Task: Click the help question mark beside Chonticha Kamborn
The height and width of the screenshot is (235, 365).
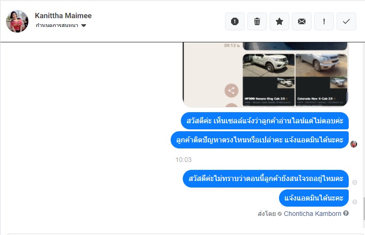Action: coord(346,213)
